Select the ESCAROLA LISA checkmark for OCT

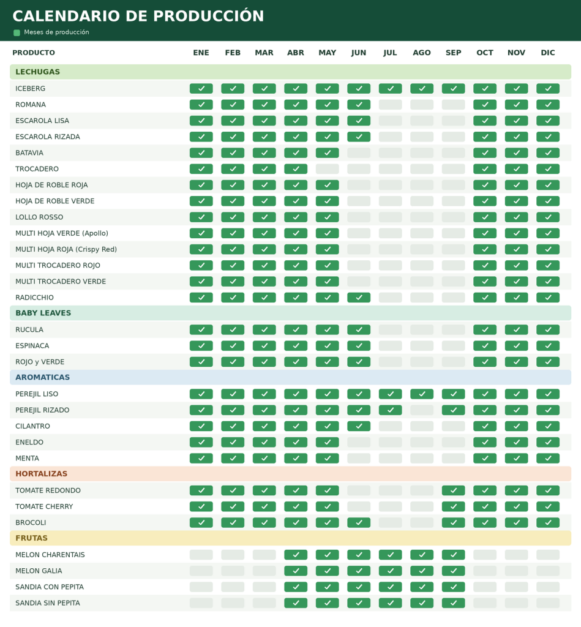[x=485, y=121]
